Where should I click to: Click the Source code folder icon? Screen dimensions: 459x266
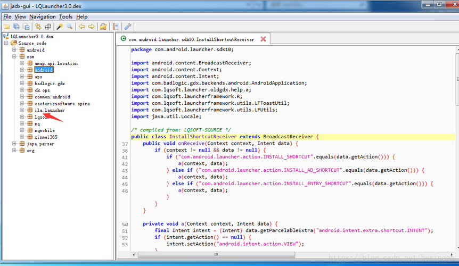point(14,43)
